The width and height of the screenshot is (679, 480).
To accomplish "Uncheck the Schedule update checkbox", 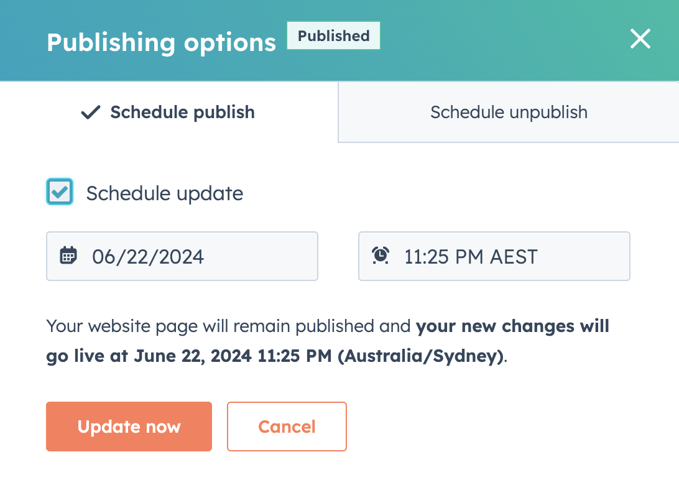I will point(59,192).
